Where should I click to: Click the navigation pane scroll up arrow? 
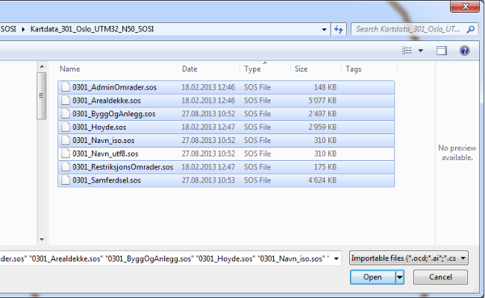click(42, 66)
